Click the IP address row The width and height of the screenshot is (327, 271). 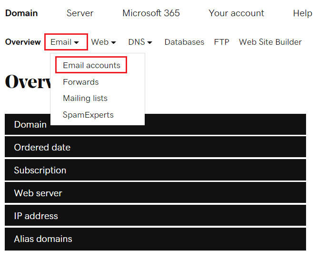(x=155, y=215)
